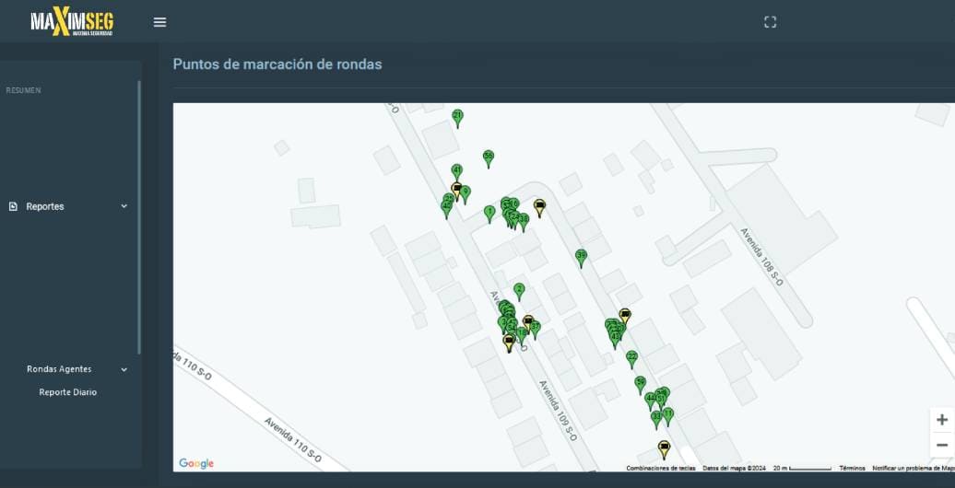Select green map marker 22

pyautogui.click(x=631, y=359)
